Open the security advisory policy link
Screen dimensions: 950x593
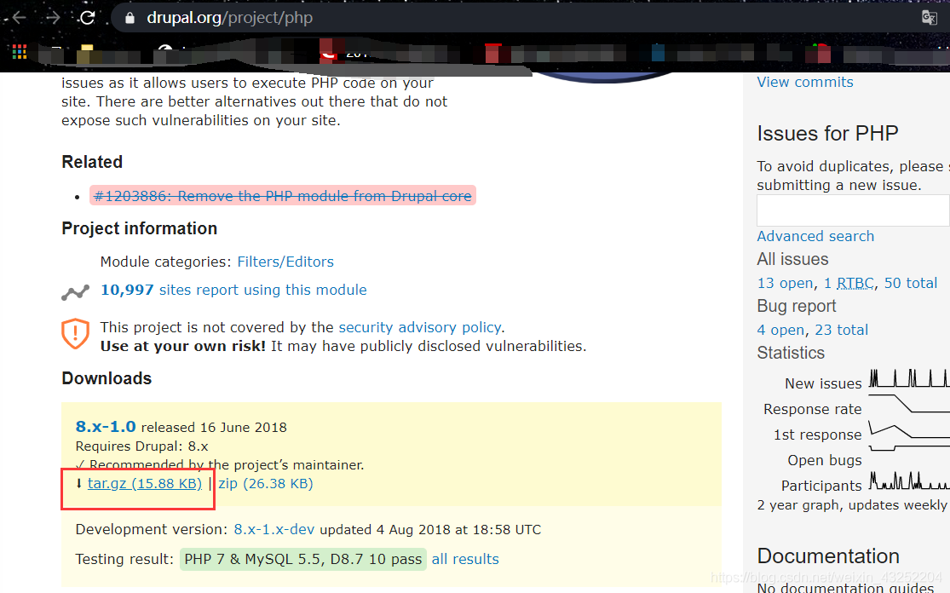(419, 327)
